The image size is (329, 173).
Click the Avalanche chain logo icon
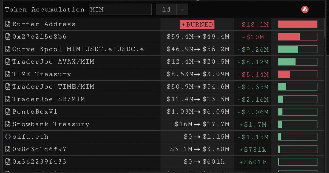coord(305,10)
